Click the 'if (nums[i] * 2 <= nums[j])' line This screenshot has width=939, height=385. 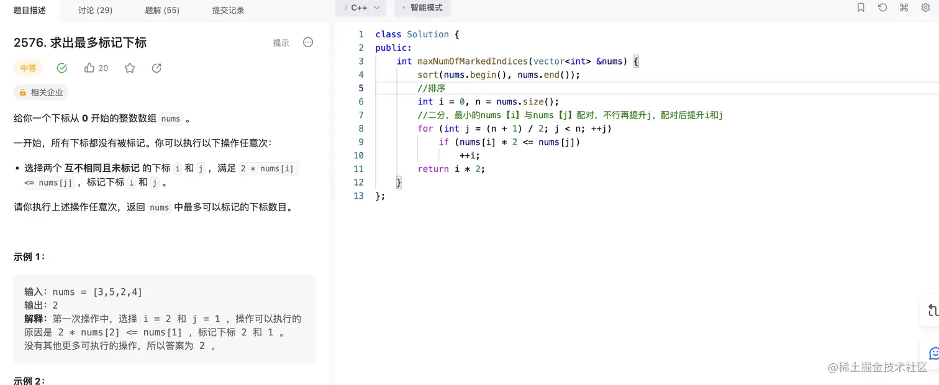click(x=510, y=142)
